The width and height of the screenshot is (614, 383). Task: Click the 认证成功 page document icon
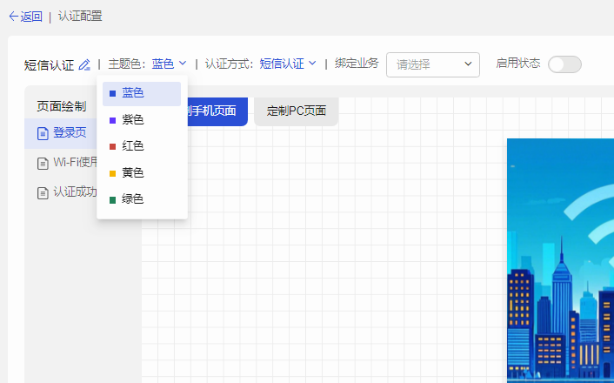click(x=43, y=192)
